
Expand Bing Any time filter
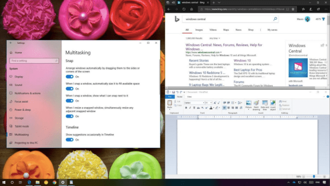point(215,38)
